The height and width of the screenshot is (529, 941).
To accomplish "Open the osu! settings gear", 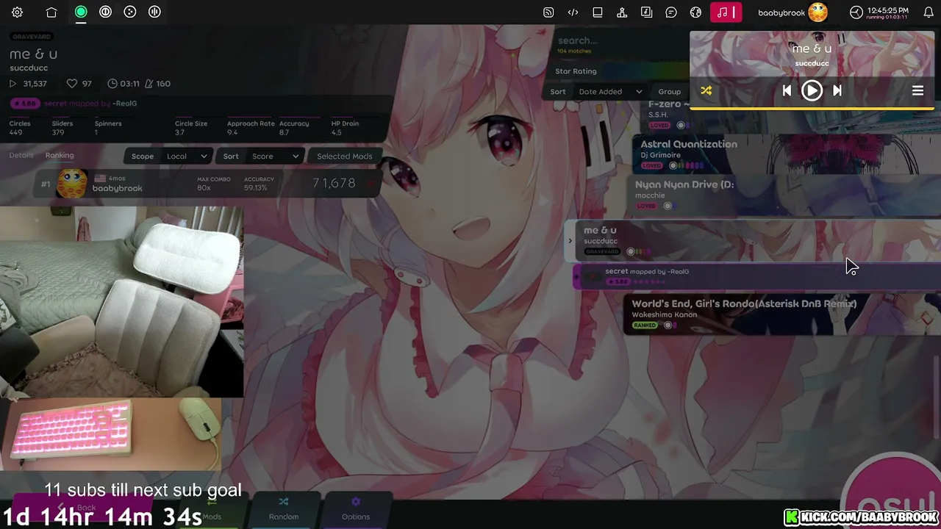I will [18, 12].
